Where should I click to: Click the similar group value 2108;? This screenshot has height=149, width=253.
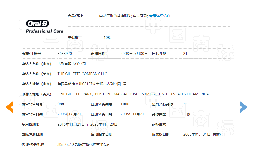(106, 38)
